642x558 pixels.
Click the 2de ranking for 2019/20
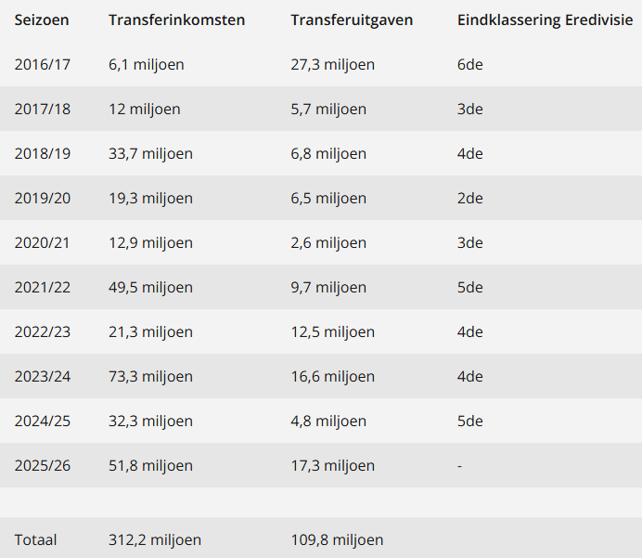click(470, 199)
